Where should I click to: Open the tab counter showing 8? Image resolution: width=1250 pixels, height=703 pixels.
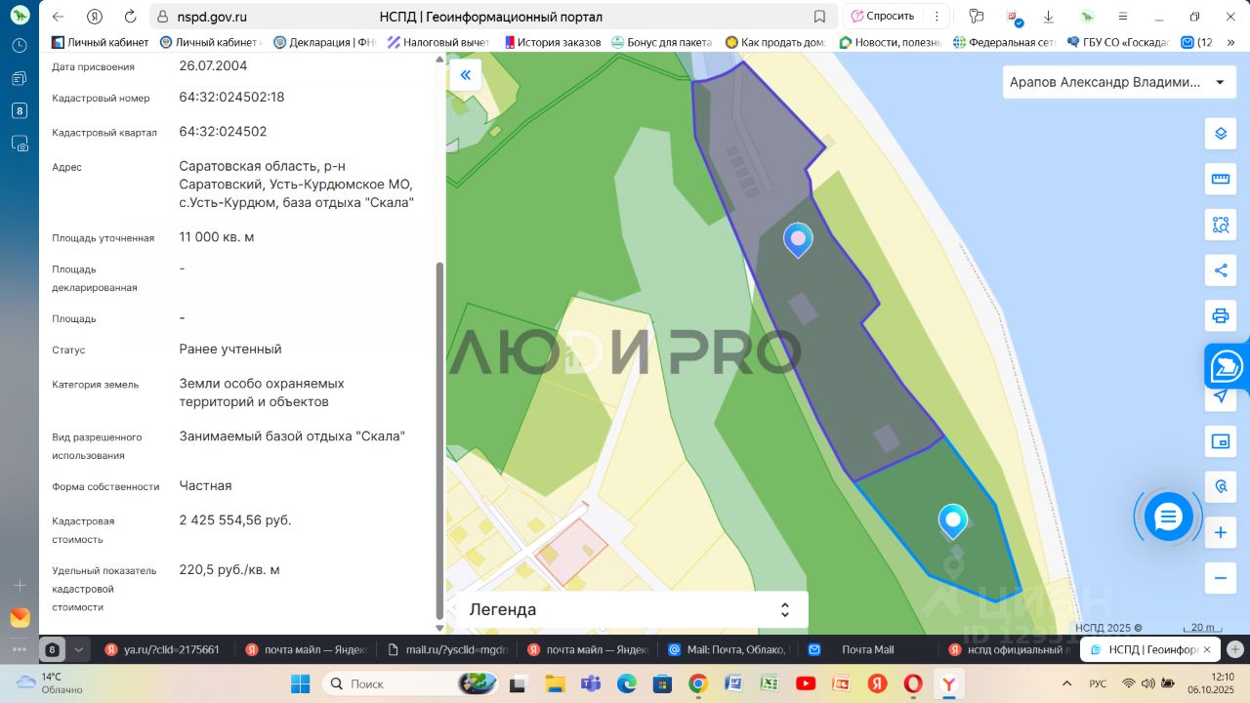coord(53,649)
